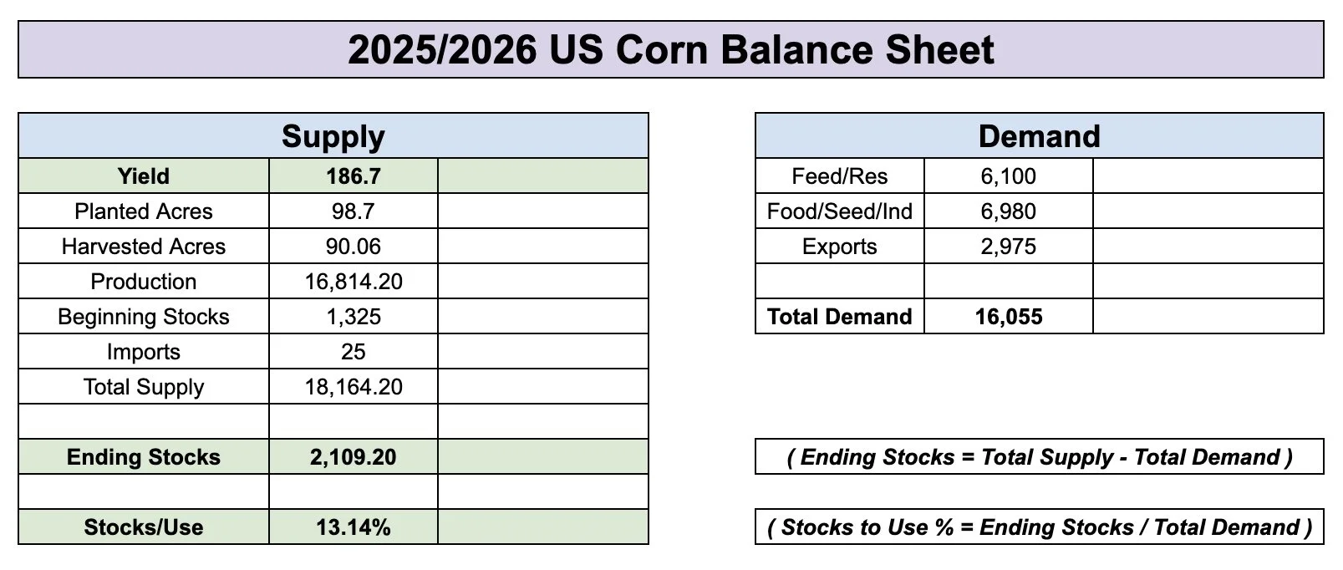Screen dimensions: 1343x570
Task: Select the 2025/2026 US Corn Balance Sheet title
Action: 671,50
